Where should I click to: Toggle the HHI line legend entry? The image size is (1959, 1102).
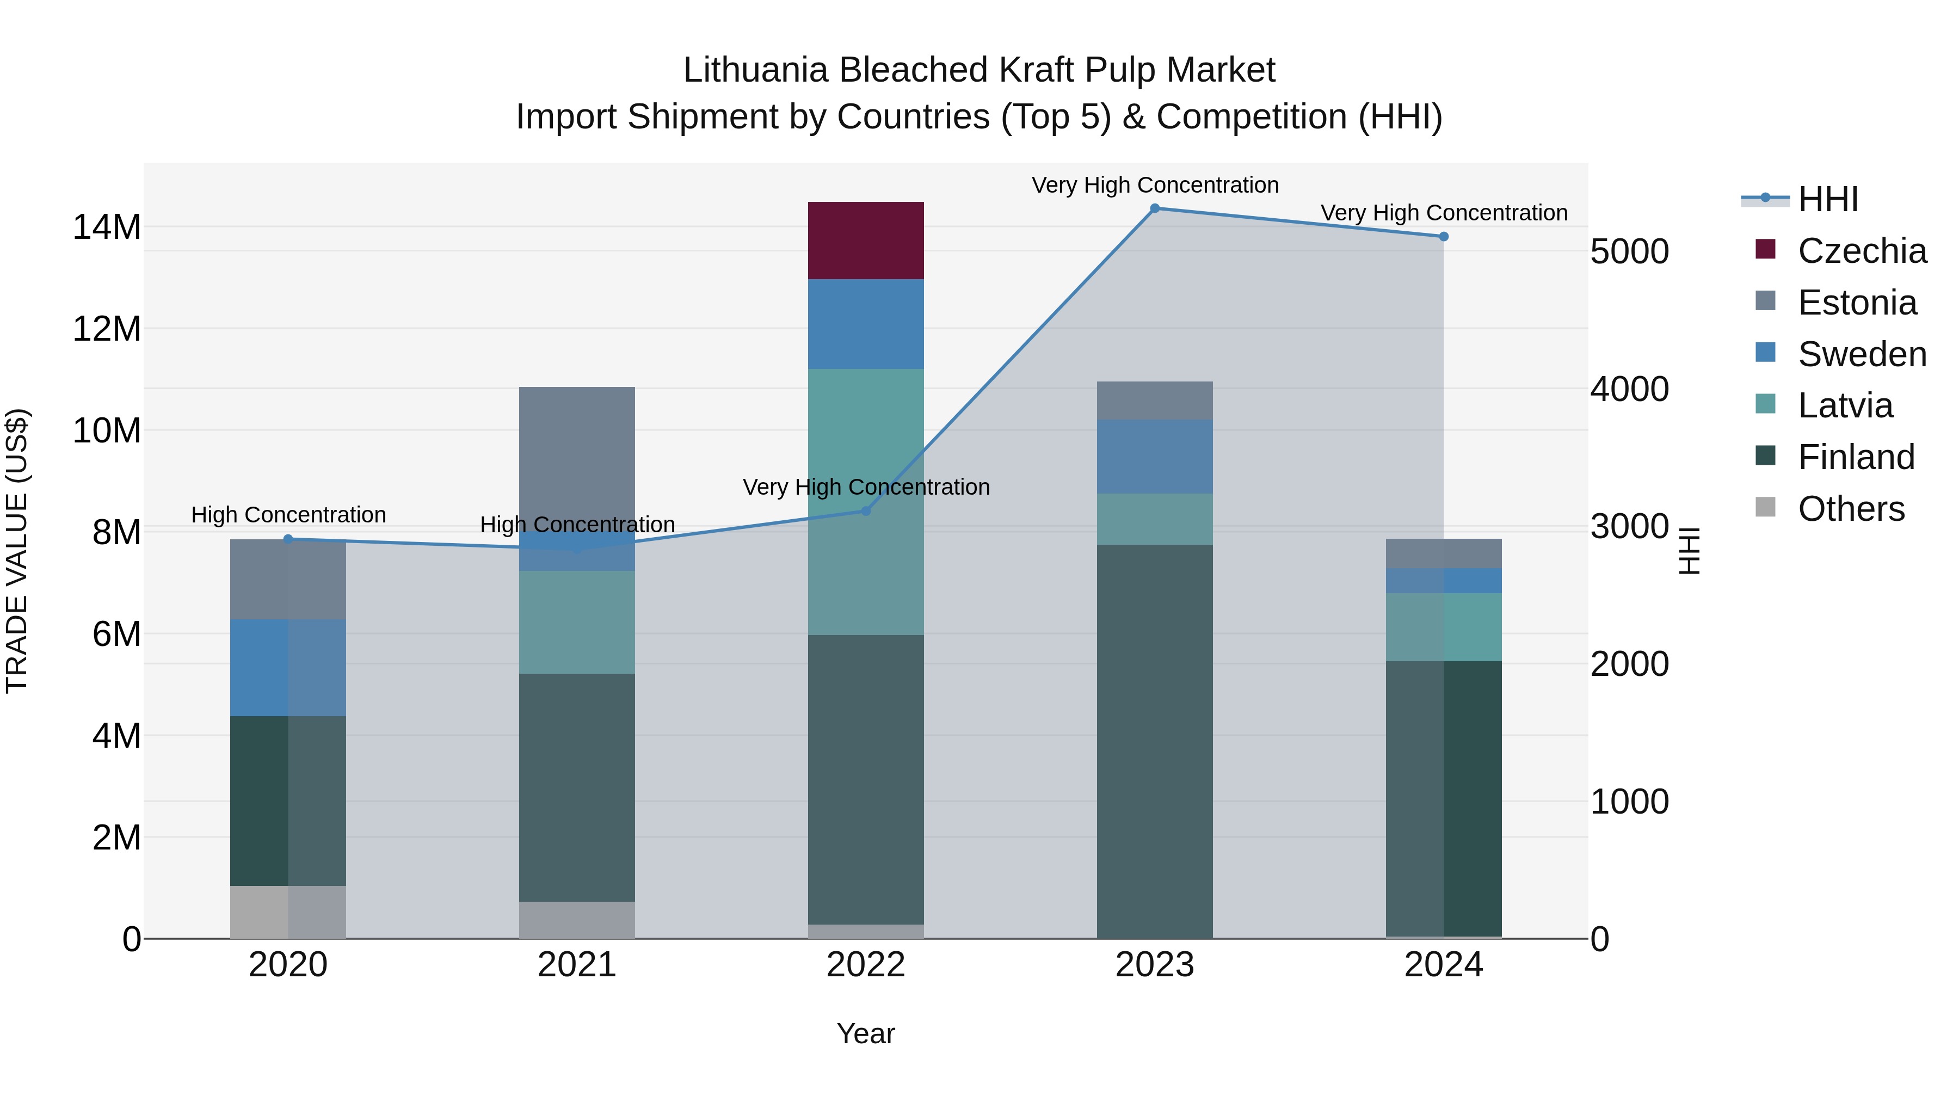tap(1800, 199)
